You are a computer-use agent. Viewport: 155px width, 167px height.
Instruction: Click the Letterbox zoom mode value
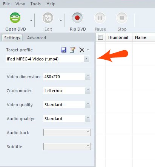click(x=54, y=91)
